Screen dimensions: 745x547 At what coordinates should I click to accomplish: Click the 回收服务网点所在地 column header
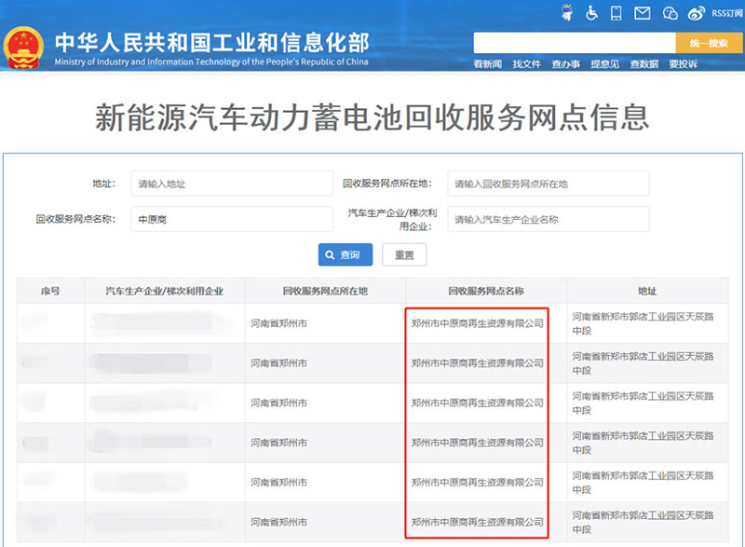[x=325, y=291]
